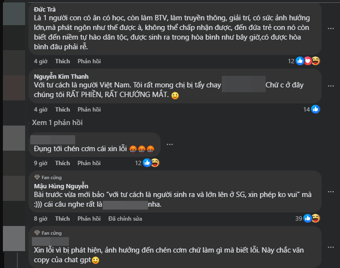Screen dimensions: 340x268
Task: Open options menu beside 'Đụng tới chén cơm' comment
Action: pos(169,144)
